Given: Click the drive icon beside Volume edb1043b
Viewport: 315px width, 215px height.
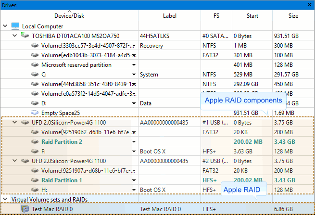Looking at the screenshot, I should (35, 55).
